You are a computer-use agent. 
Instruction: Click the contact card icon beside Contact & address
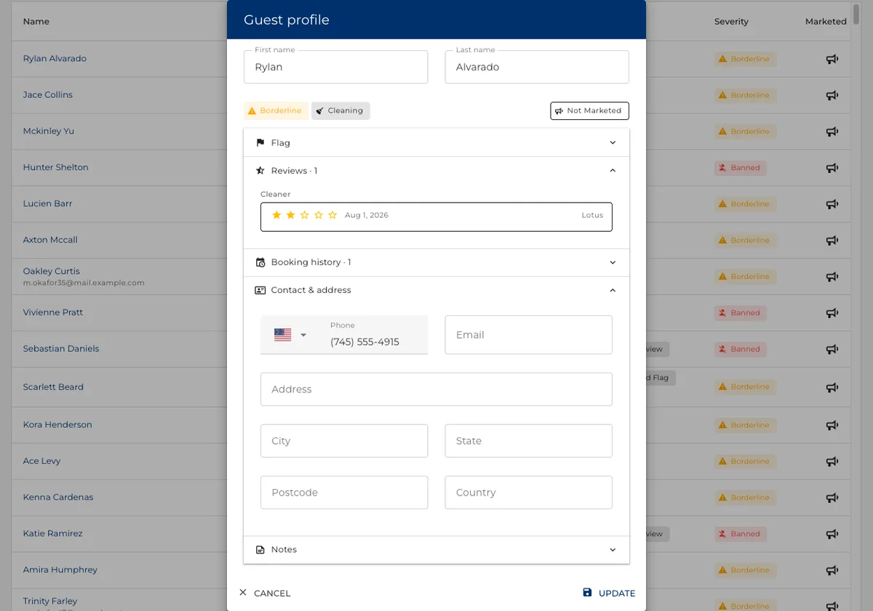pyautogui.click(x=260, y=290)
